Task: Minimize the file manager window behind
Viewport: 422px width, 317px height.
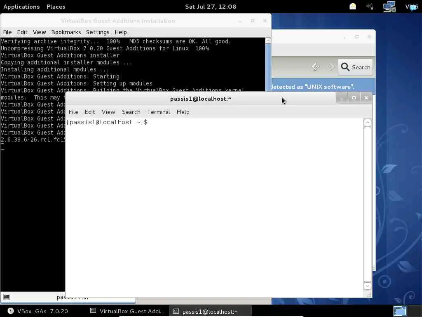Action: pos(345,37)
